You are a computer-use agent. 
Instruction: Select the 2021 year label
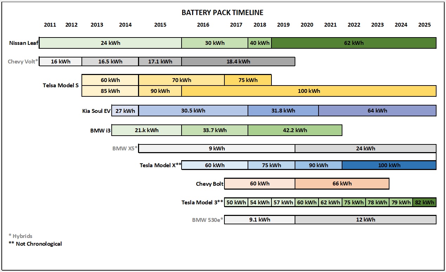click(330, 25)
